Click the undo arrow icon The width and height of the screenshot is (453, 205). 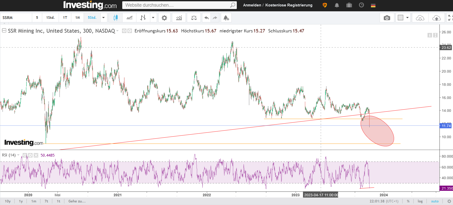coord(206,18)
